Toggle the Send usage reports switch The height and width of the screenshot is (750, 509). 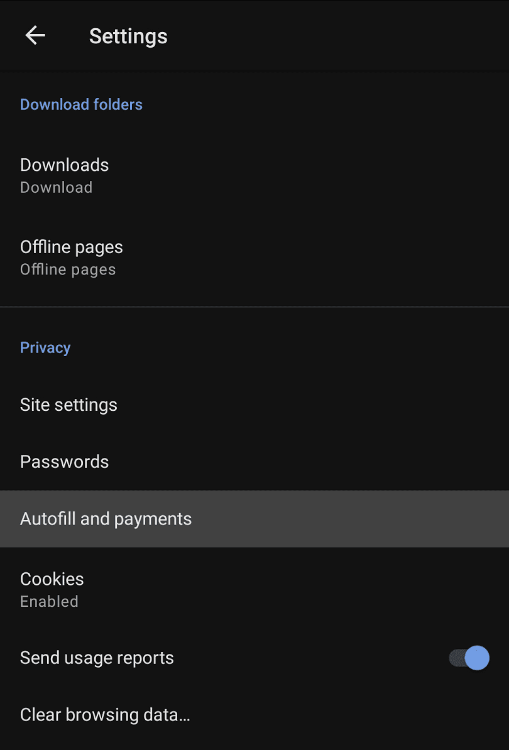[x=469, y=658]
